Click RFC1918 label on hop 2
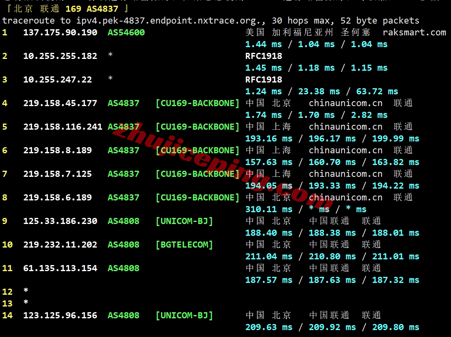The image size is (451, 337). pyautogui.click(x=264, y=56)
